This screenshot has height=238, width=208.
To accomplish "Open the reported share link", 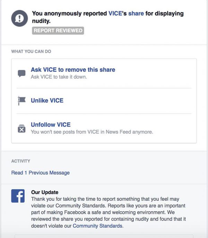I will [x=136, y=14].
